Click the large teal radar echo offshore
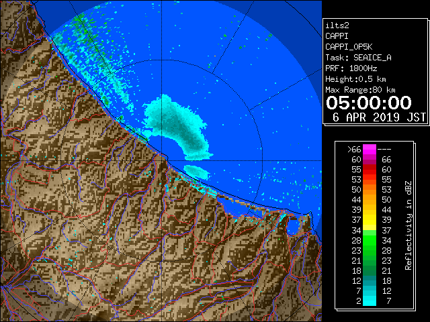Image resolution: width=430 pixels, height=322 pixels. tap(179, 126)
